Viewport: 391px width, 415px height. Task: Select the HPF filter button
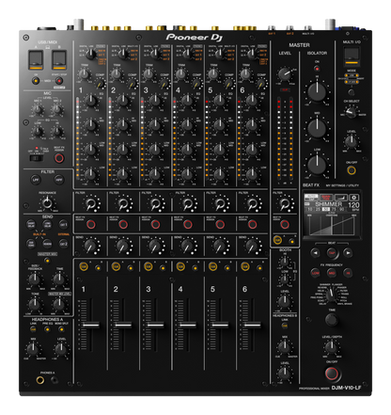pos(58,180)
